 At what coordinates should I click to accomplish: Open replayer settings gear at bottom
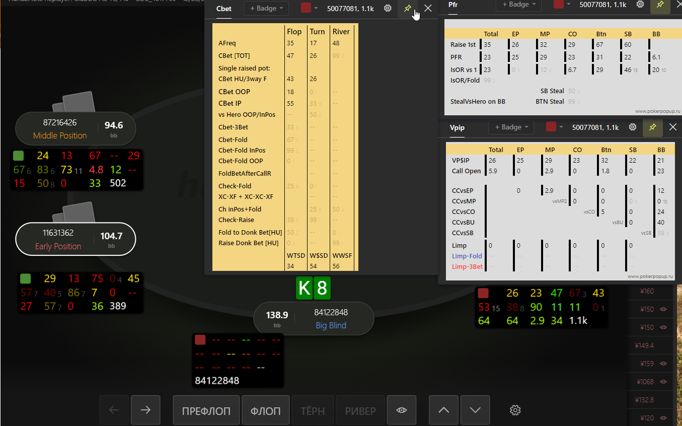(x=515, y=410)
